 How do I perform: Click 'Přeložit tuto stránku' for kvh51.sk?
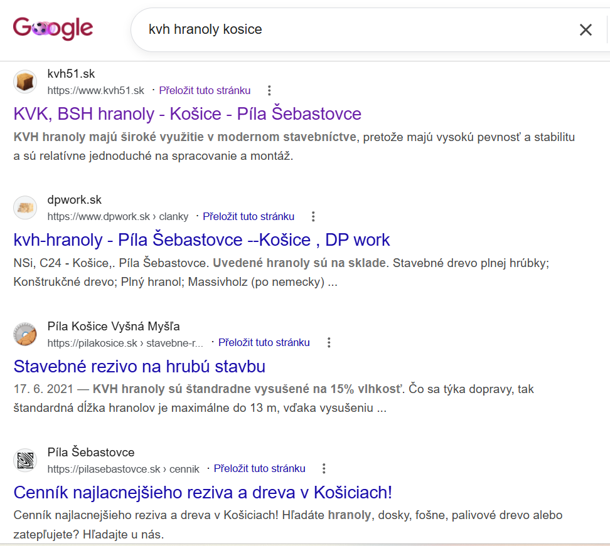(x=205, y=90)
